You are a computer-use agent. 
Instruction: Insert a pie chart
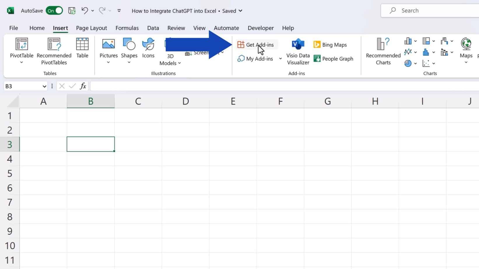[x=409, y=63]
